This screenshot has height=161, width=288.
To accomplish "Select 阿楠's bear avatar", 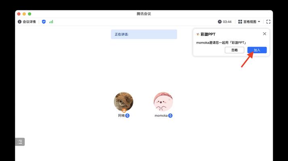I will tap(124, 102).
